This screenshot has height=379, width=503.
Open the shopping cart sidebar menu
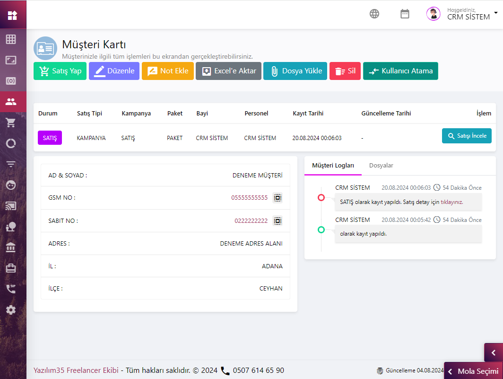pyautogui.click(x=11, y=123)
